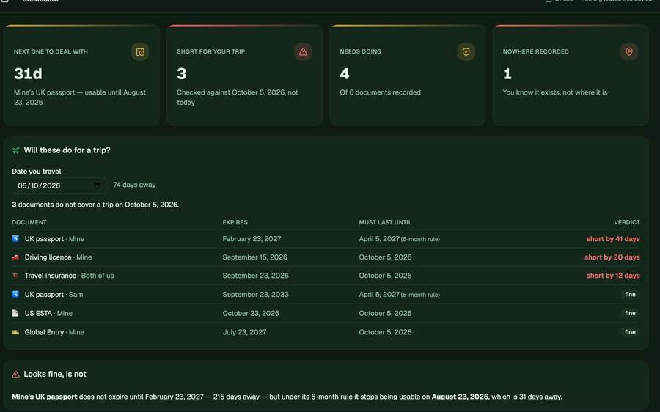Click the number 4 on Needs Doing card
This screenshot has width=660, height=412.
(345, 73)
